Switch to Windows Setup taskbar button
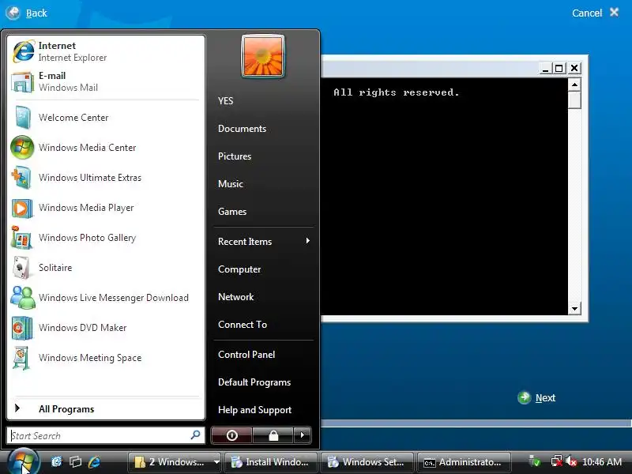The image size is (632, 474). 367,462
